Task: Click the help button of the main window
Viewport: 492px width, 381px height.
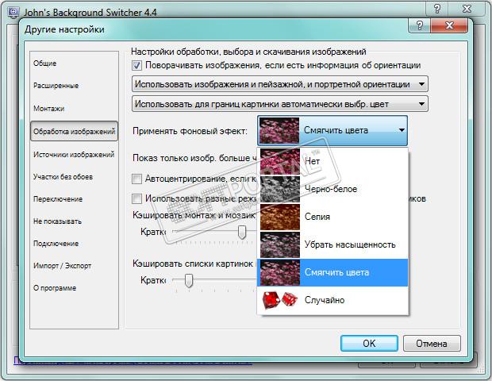Action: [x=436, y=9]
